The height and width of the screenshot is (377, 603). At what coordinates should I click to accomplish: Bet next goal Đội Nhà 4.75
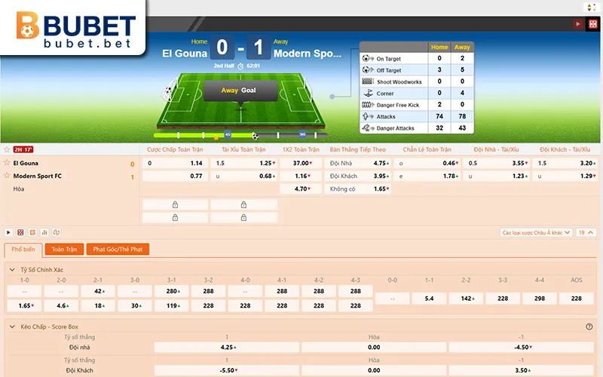(357, 163)
